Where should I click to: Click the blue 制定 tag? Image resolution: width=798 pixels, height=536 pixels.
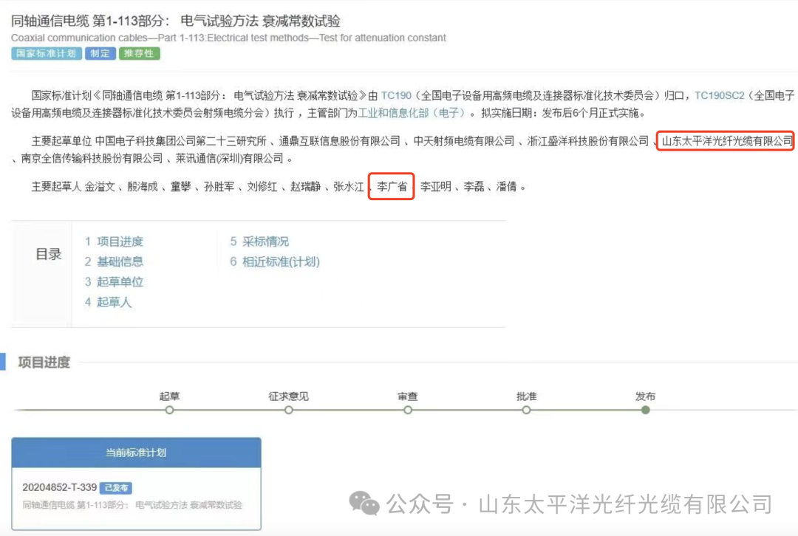(x=100, y=53)
